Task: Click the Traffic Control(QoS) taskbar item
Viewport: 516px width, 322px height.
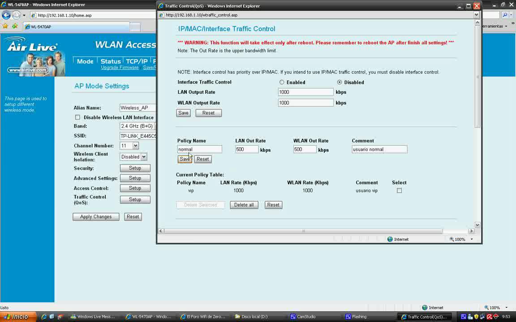Action: [x=424, y=317]
